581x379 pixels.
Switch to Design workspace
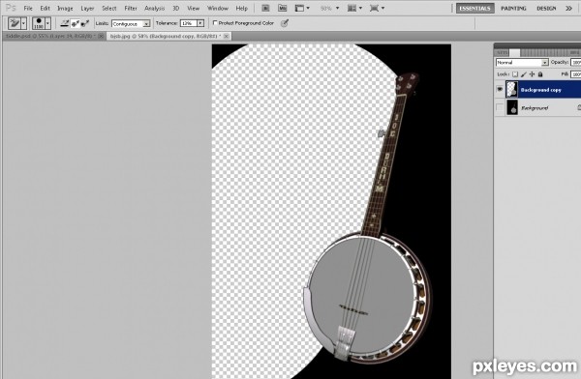pyautogui.click(x=546, y=8)
